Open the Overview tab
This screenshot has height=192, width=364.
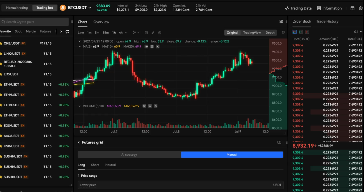(x=101, y=22)
